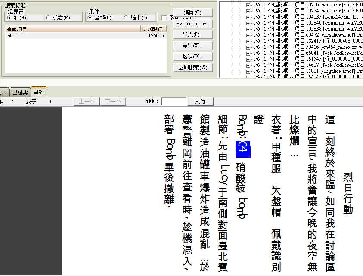Click the word Lucy in the document
The width and height of the screenshot is (363, 276).
click(x=223, y=174)
